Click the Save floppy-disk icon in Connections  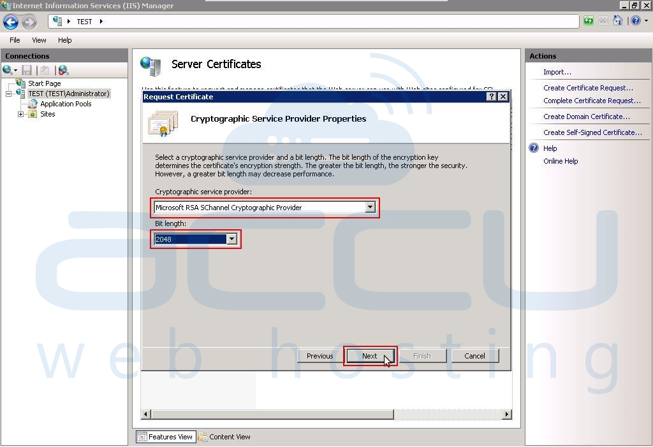[x=27, y=70]
